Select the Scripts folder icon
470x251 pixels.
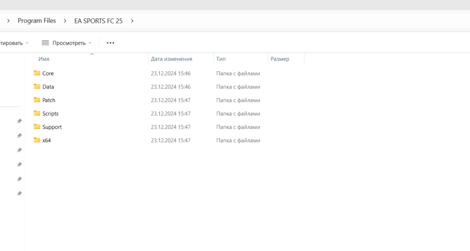(x=37, y=114)
